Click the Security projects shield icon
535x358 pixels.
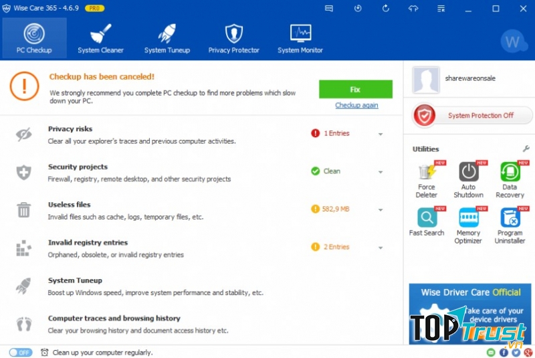(x=24, y=173)
